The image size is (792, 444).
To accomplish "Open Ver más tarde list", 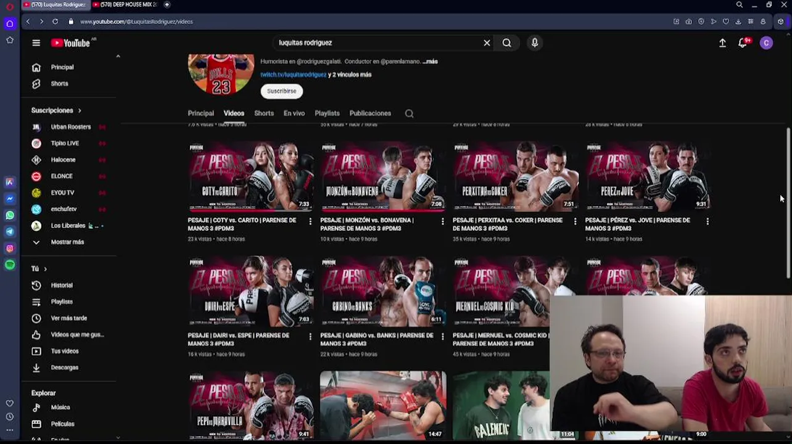I will pos(69,318).
